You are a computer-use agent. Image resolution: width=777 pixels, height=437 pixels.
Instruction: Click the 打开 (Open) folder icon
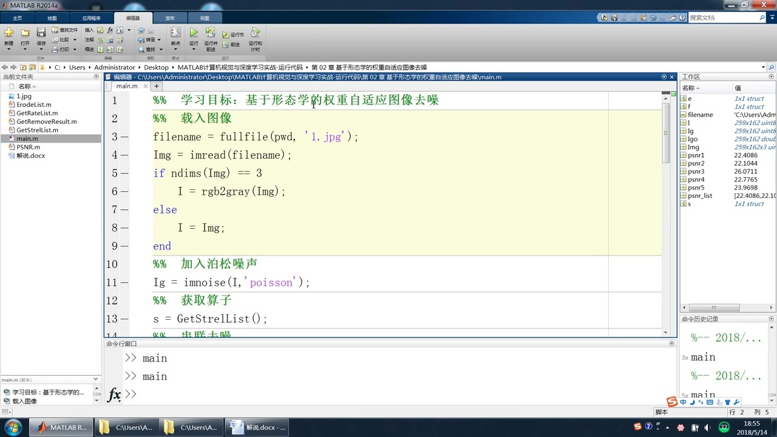(x=25, y=32)
